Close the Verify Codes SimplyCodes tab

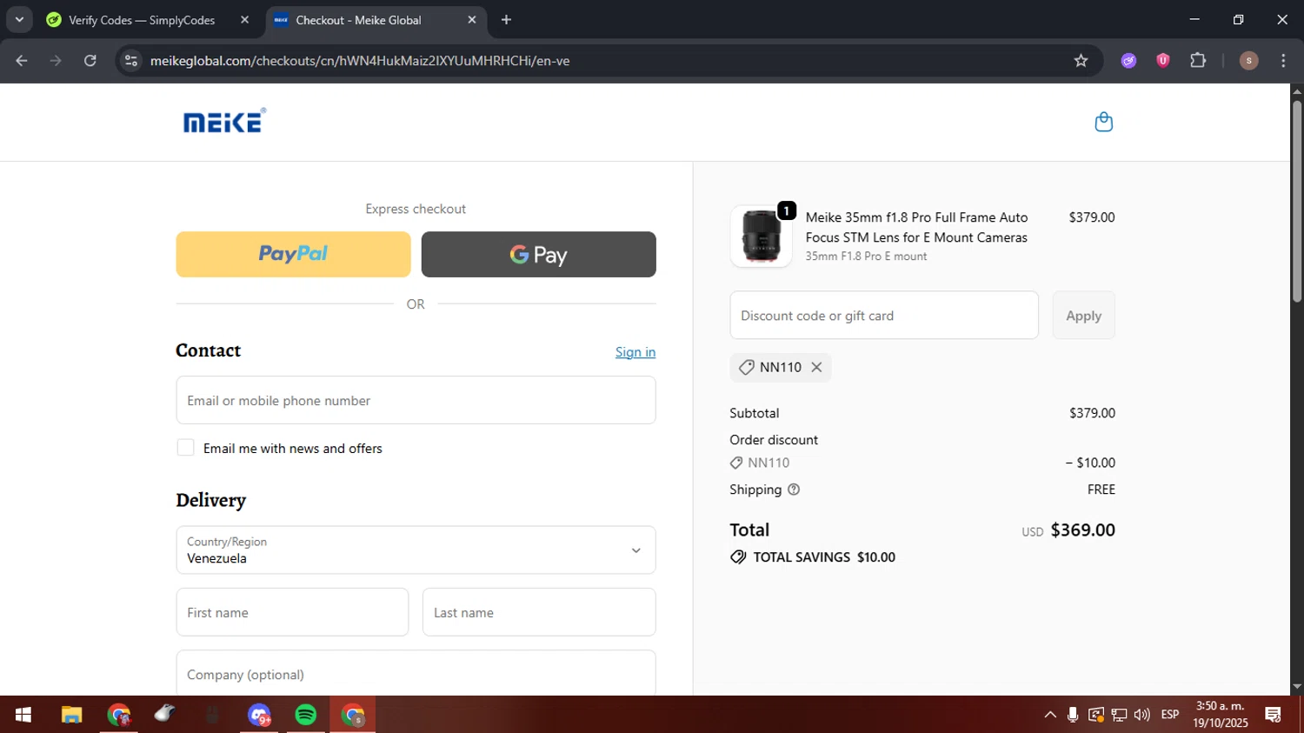tap(244, 20)
